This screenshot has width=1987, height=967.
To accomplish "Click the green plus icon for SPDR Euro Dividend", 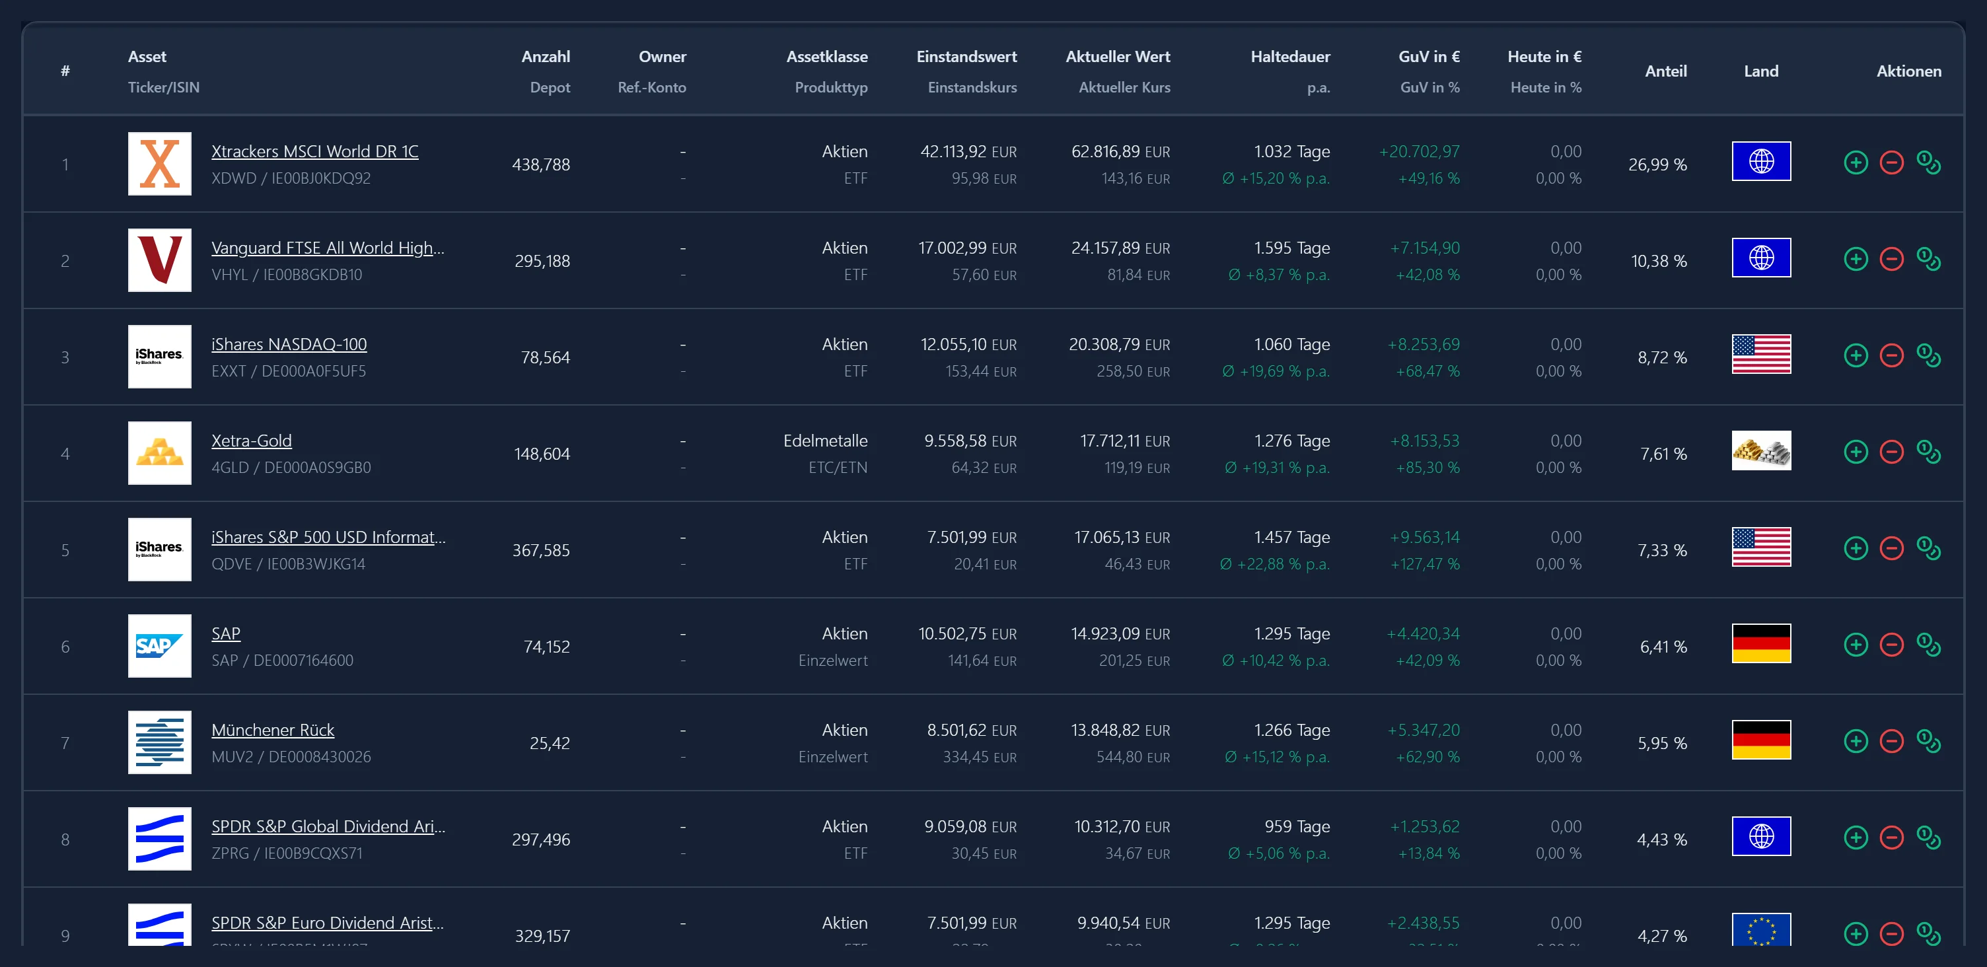I will tap(1855, 934).
